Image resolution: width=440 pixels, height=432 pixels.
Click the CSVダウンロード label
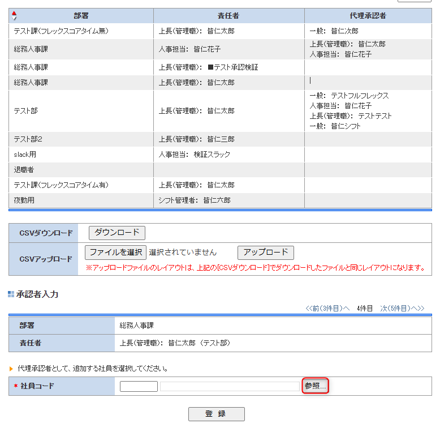tap(46, 233)
